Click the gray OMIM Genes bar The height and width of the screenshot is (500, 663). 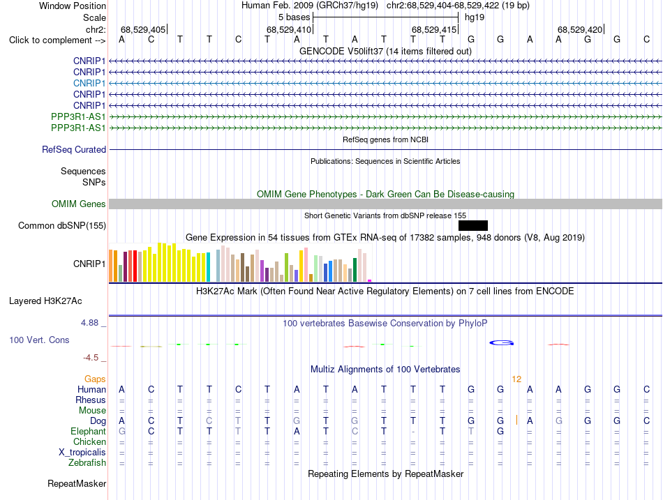(386, 204)
